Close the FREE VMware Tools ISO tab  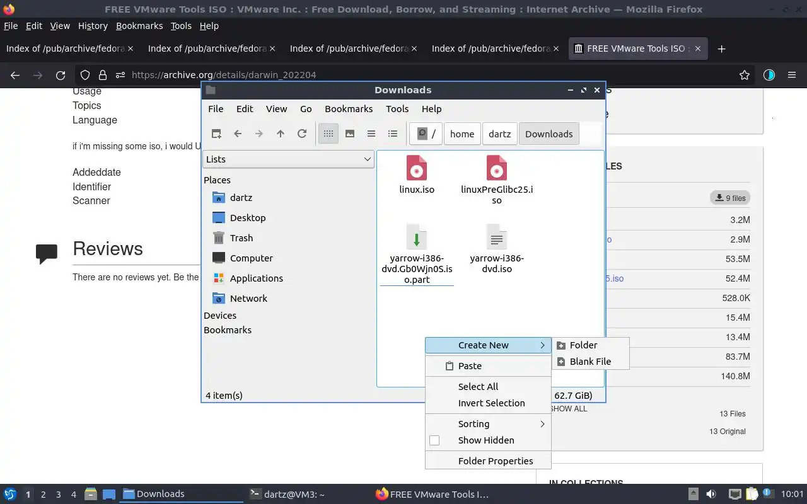699,49
